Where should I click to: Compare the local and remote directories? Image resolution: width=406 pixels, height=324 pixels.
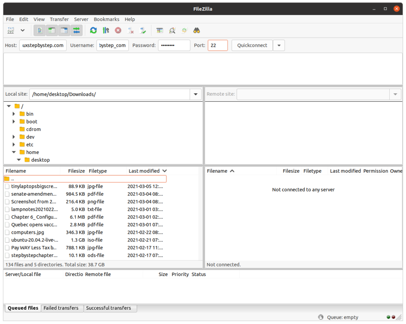coord(172,30)
